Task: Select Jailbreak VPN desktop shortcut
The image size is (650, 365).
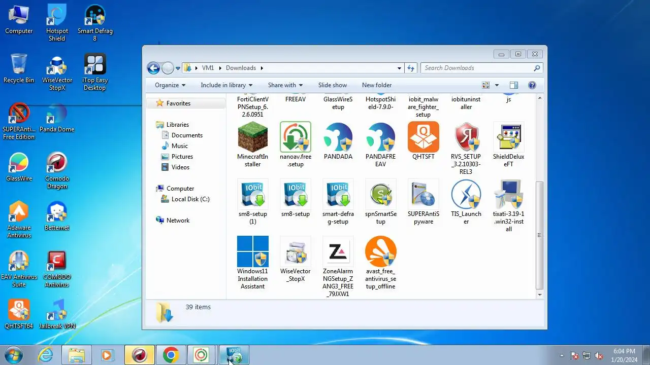Action: (x=57, y=314)
